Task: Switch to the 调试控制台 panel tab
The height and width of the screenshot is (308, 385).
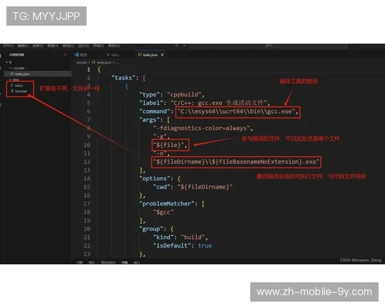Action: [x=107, y=262]
